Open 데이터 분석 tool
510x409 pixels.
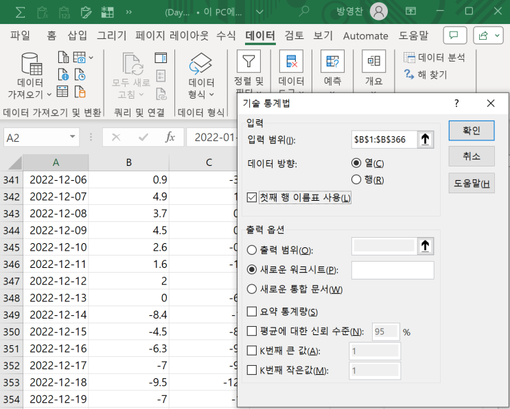(x=434, y=58)
